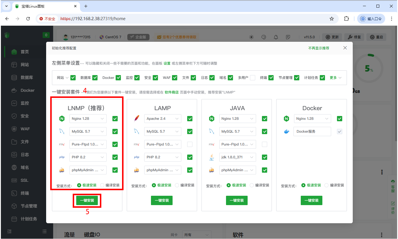398x239 pixels.
Task: Reload the page with refresh icon
Action: pos(28,19)
